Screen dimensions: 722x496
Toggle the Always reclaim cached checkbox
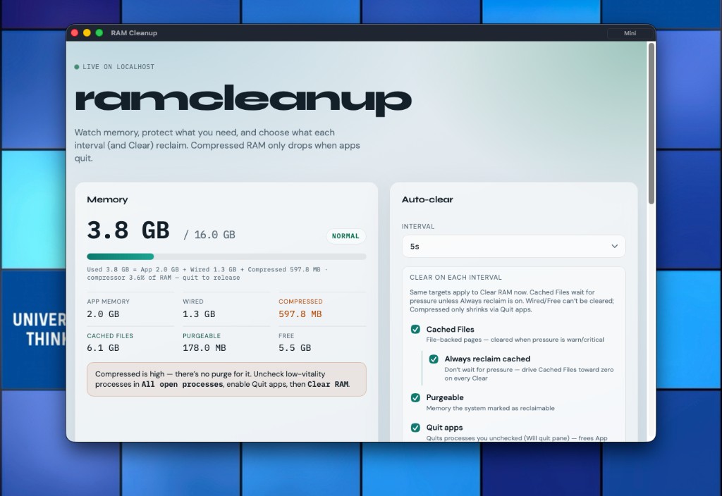click(x=434, y=359)
